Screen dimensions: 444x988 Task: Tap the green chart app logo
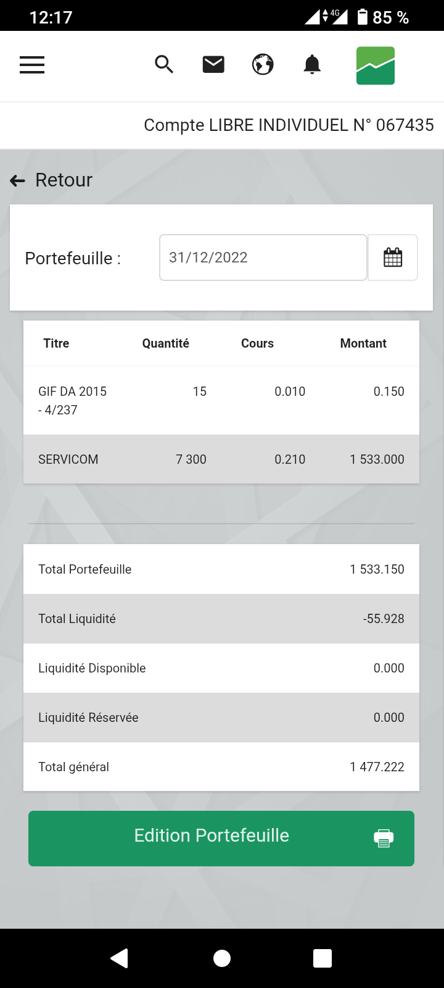(x=376, y=65)
